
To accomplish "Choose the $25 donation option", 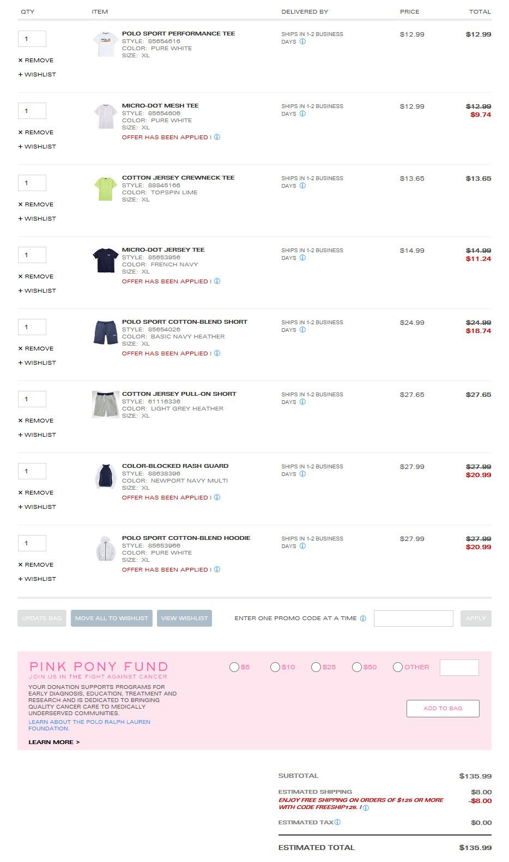I will [x=316, y=667].
